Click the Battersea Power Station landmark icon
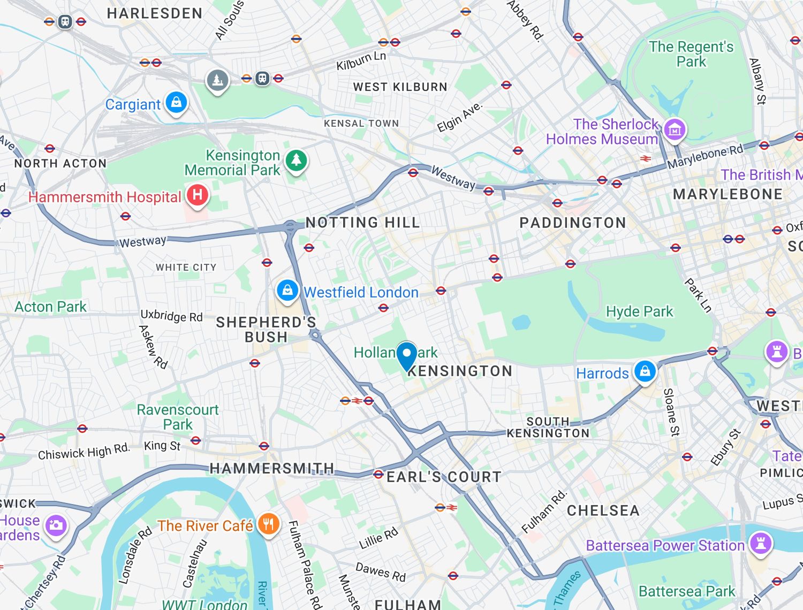The width and height of the screenshot is (803, 610). click(x=761, y=544)
